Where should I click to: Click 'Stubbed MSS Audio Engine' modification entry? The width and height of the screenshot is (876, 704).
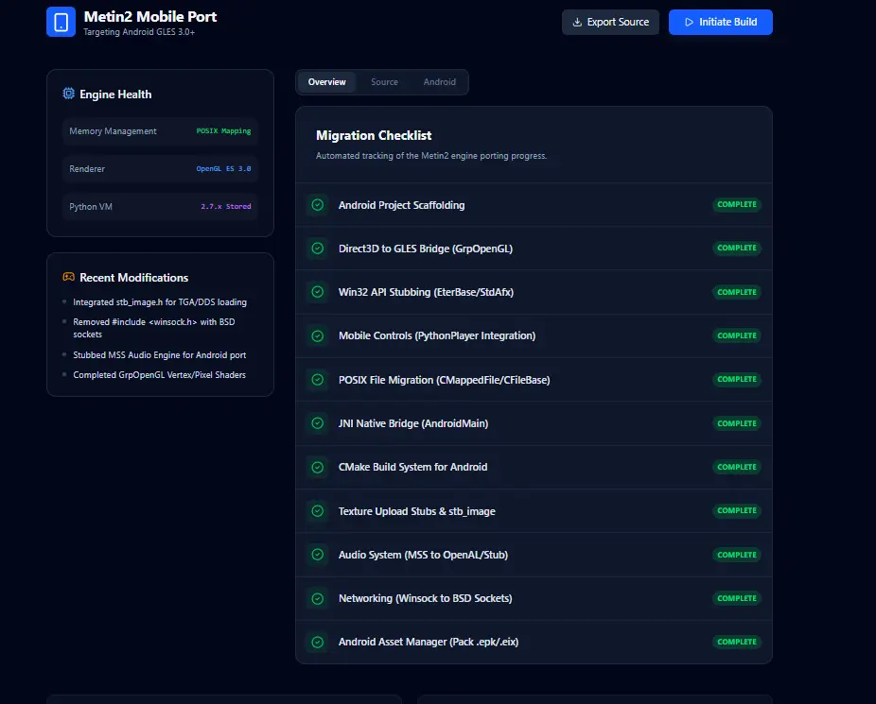click(x=159, y=354)
